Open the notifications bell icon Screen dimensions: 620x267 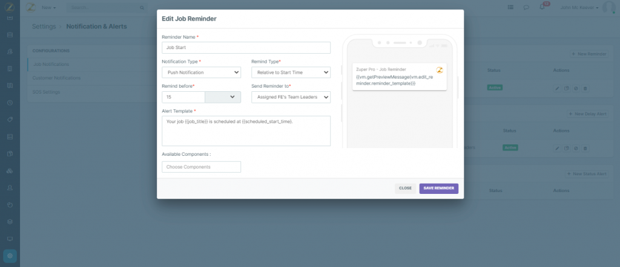click(x=542, y=8)
